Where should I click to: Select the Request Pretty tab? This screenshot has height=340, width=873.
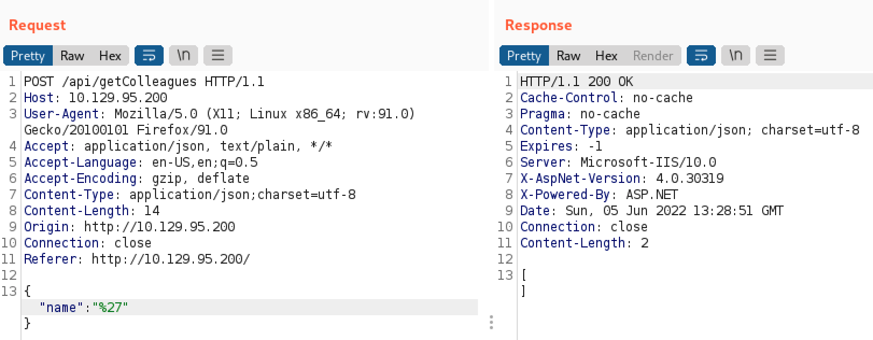[28, 55]
